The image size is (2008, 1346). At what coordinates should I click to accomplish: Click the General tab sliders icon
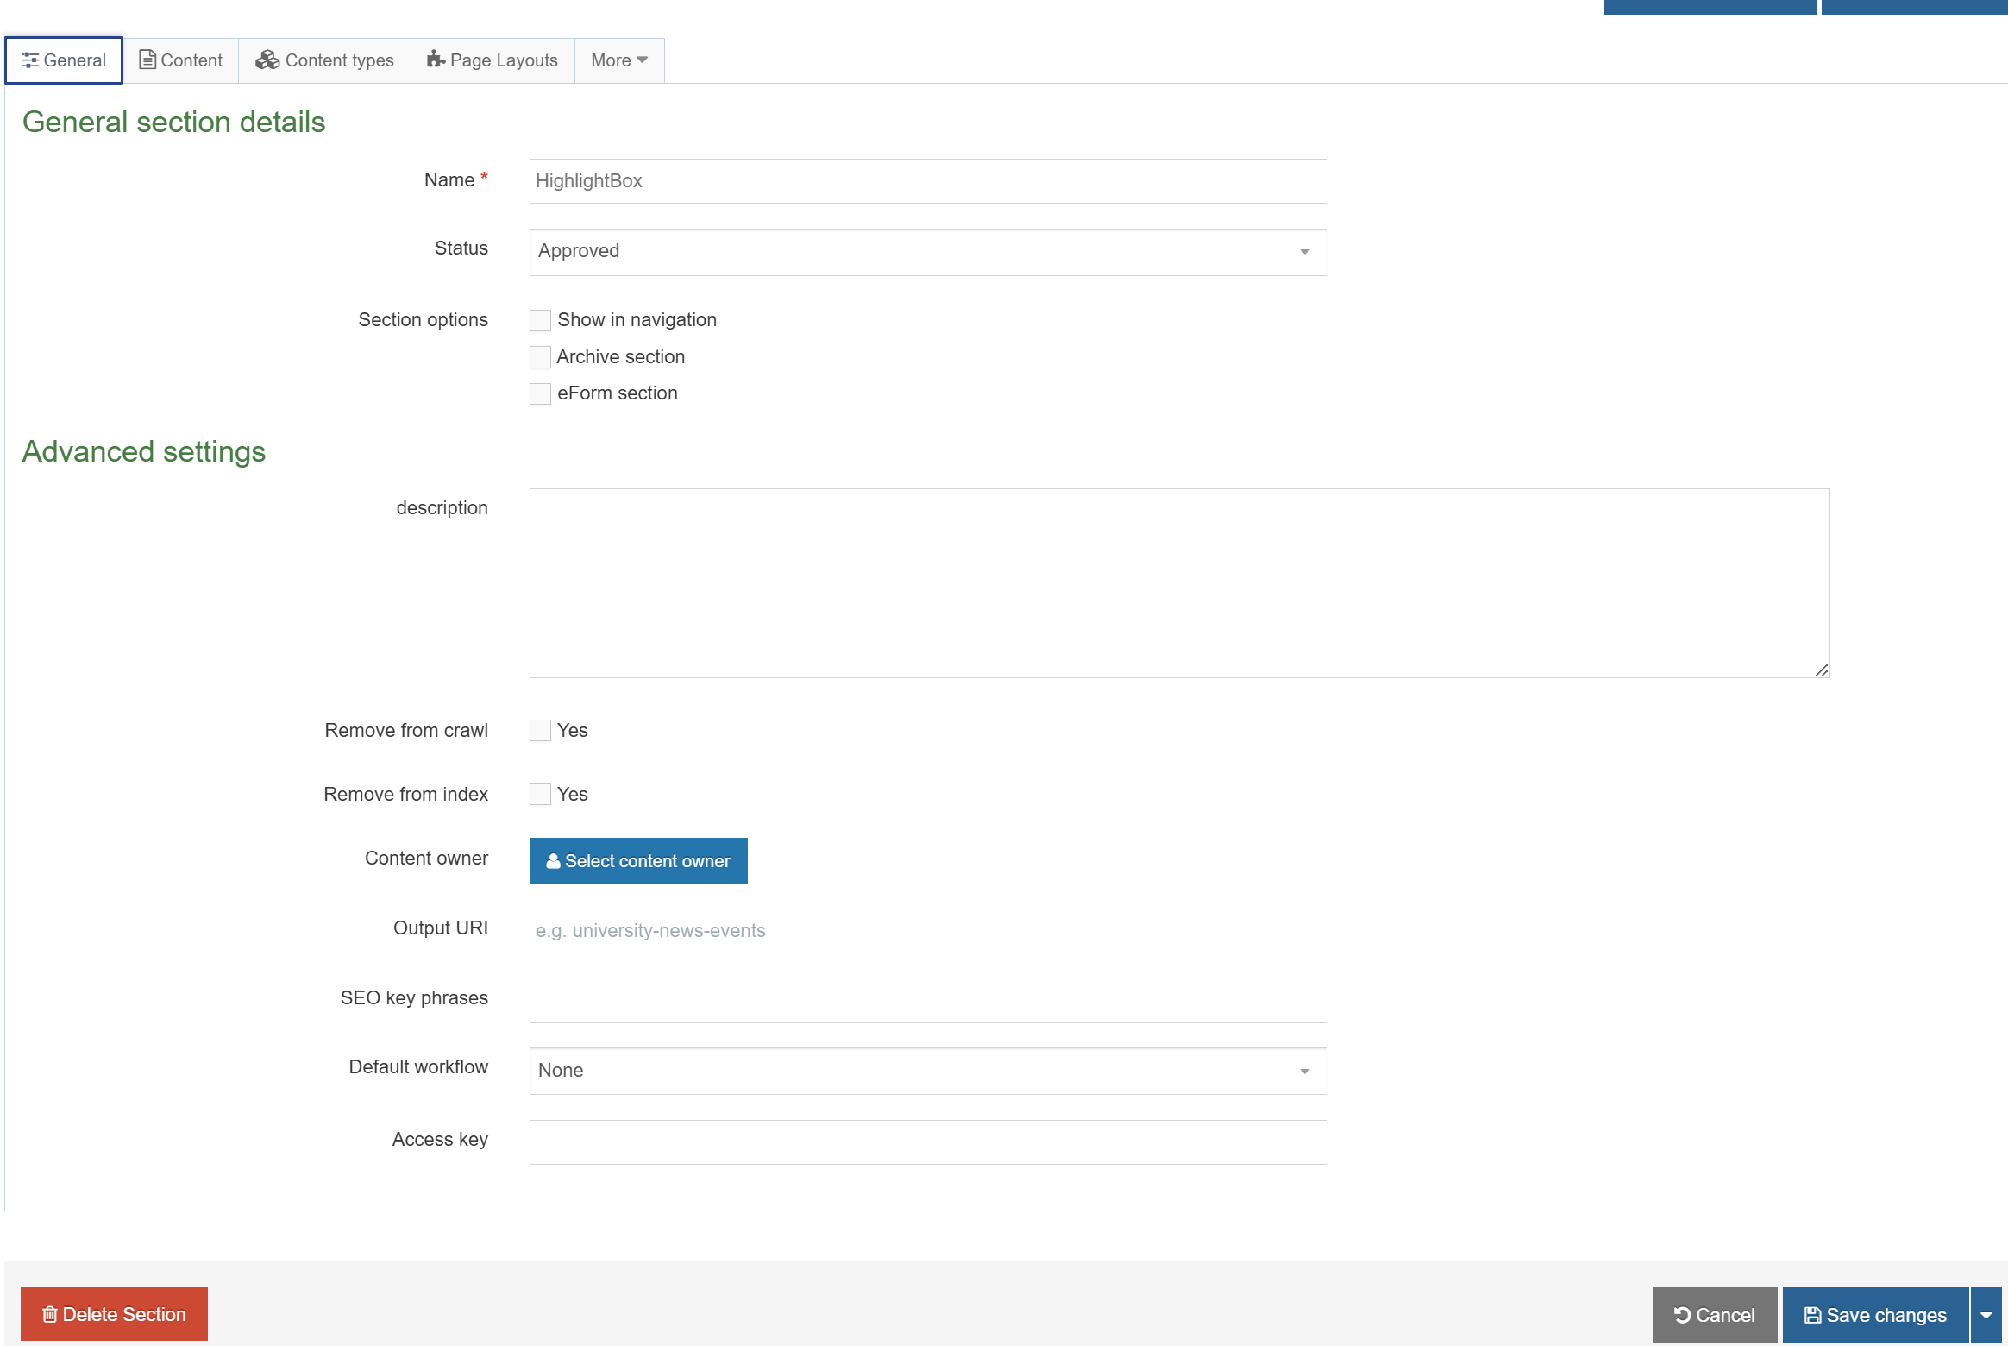(x=30, y=60)
